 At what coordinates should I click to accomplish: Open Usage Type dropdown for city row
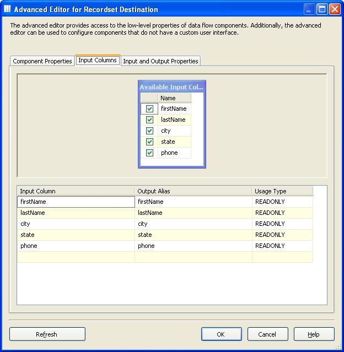[282, 224]
